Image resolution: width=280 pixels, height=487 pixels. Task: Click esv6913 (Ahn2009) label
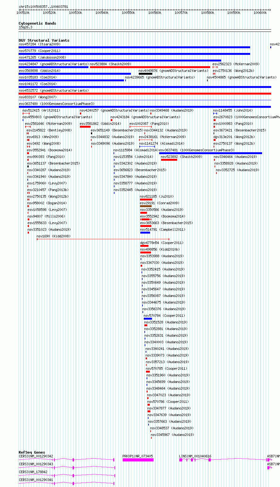[43, 137]
